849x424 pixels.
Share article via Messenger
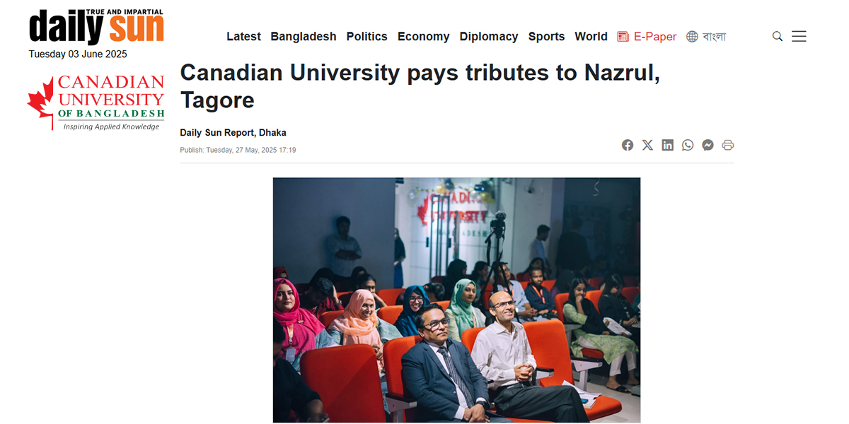click(x=707, y=145)
